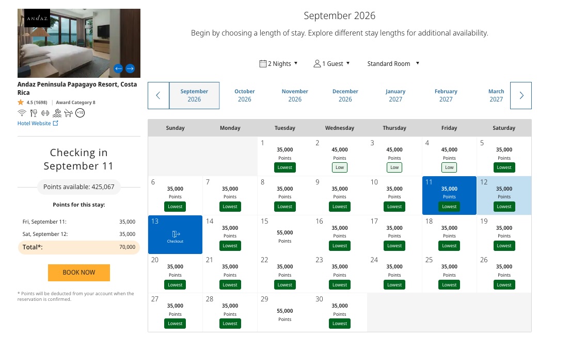Select September 26 calendar day

[504, 274]
